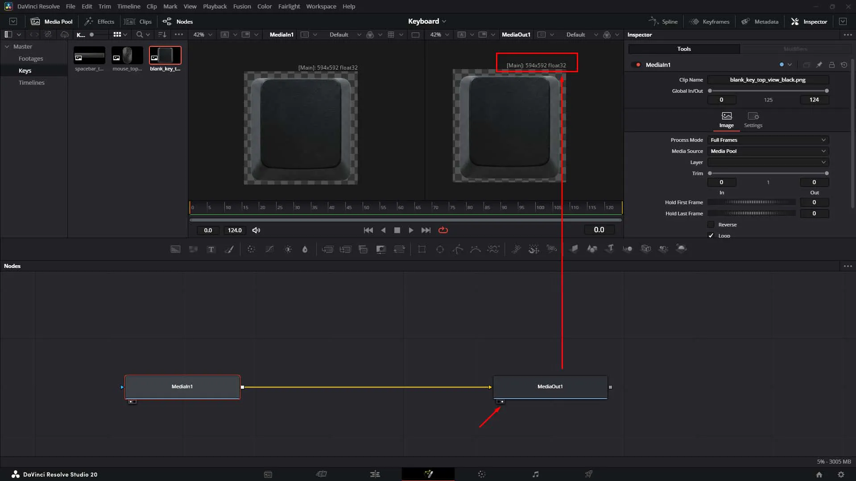Open the Fairlight page icon

(535, 474)
